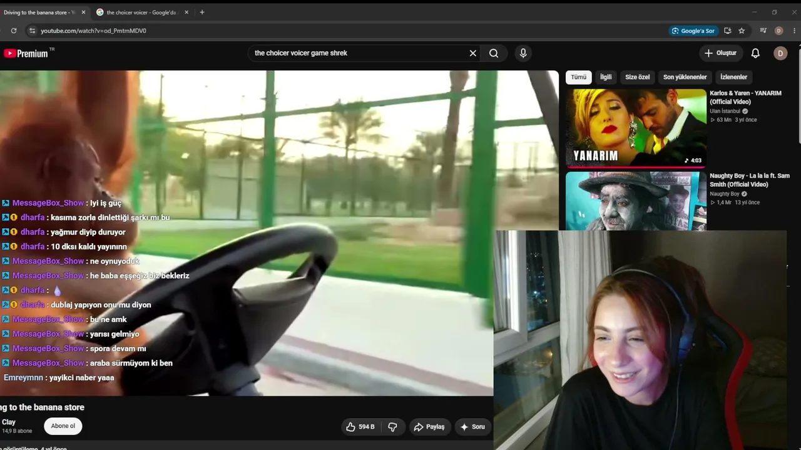801x450 pixels.
Task: Reload the YouTube page
Action: click(x=14, y=31)
